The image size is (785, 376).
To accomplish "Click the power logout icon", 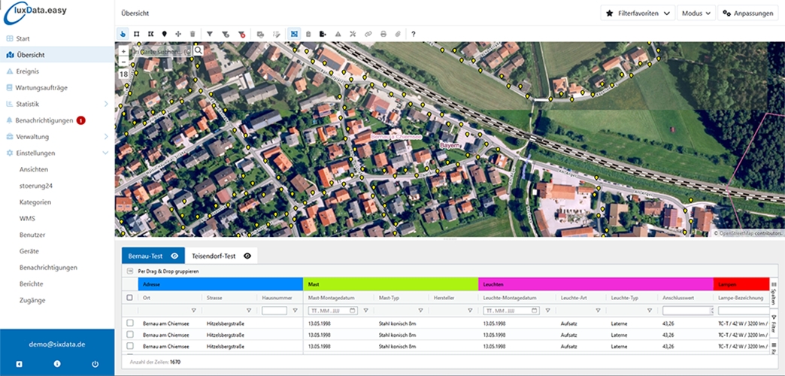I will (95, 364).
